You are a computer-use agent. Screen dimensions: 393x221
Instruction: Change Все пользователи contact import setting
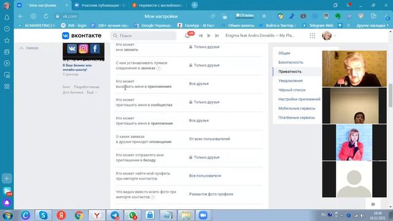coord(205,176)
